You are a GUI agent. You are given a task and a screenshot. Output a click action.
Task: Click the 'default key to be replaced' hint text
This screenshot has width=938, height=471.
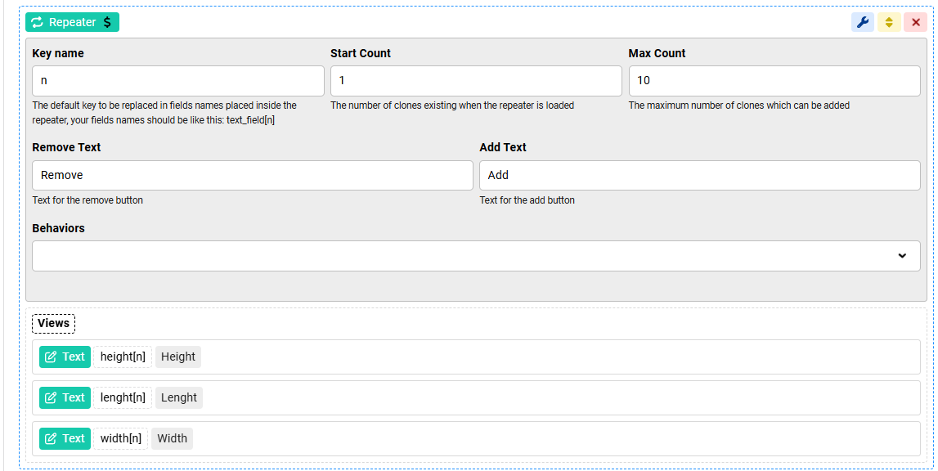click(164, 113)
